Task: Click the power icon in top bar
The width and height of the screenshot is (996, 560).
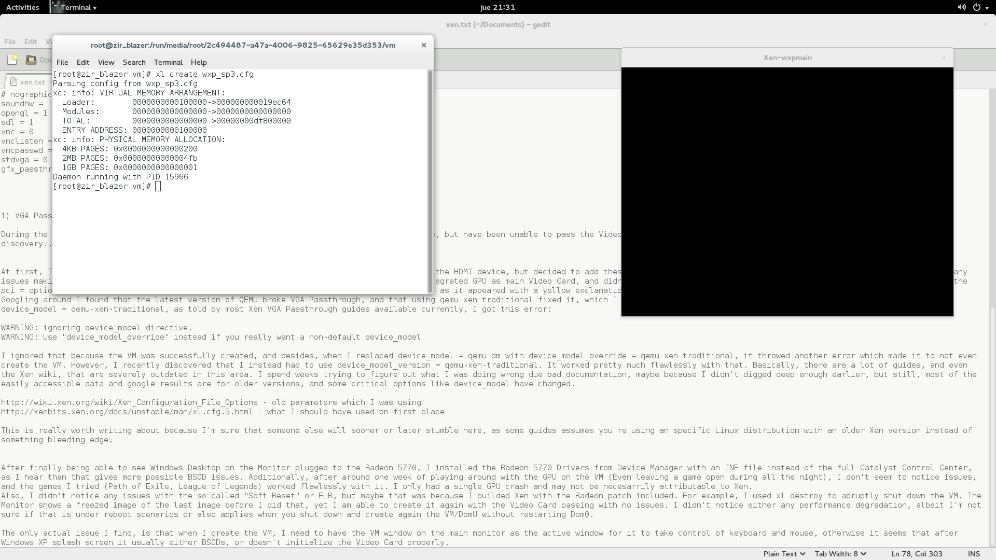Action: click(977, 7)
